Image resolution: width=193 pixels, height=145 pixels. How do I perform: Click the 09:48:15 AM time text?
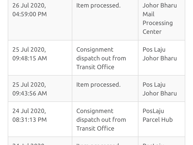pyautogui.click(x=30, y=58)
